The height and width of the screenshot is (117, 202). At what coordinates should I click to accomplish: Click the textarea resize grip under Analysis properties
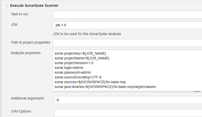coord(197,92)
